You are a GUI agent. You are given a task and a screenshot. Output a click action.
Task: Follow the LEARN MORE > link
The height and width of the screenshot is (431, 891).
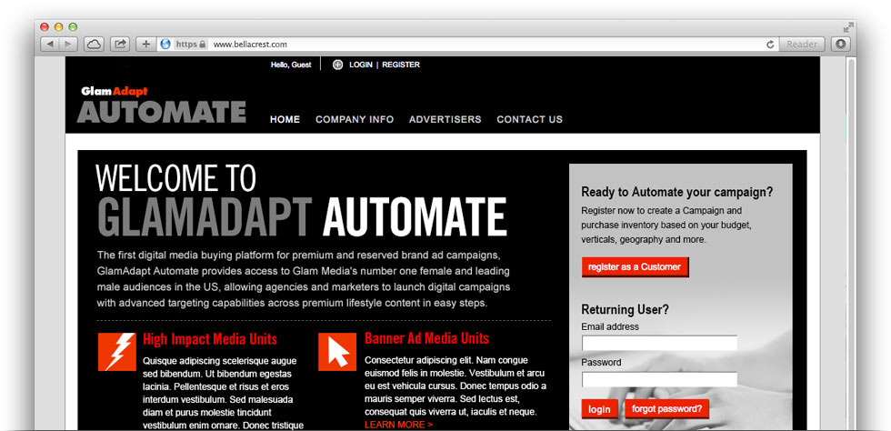tap(398, 425)
